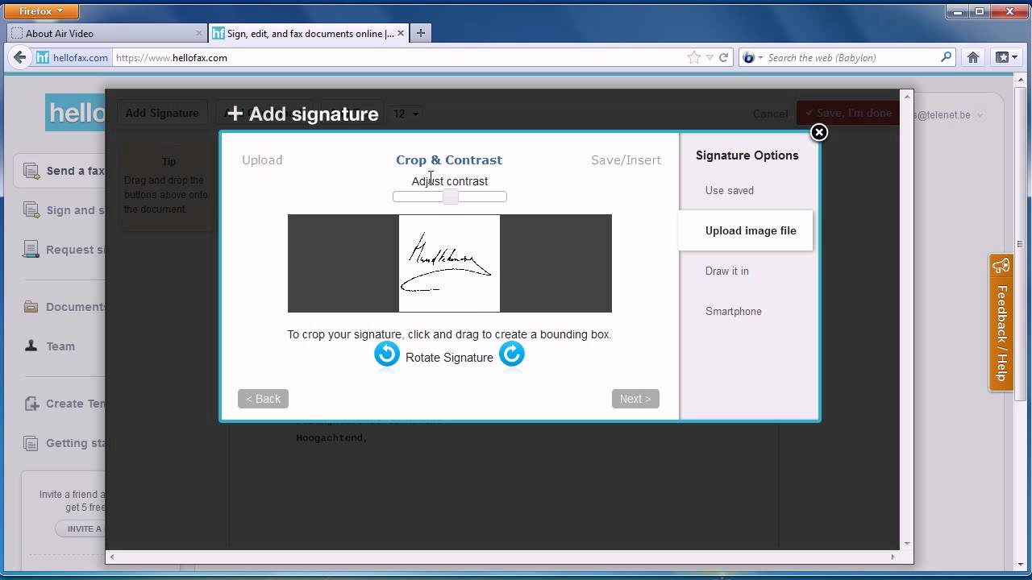Rotate signature clockwise
Image resolution: width=1032 pixels, height=580 pixels.
pos(512,354)
